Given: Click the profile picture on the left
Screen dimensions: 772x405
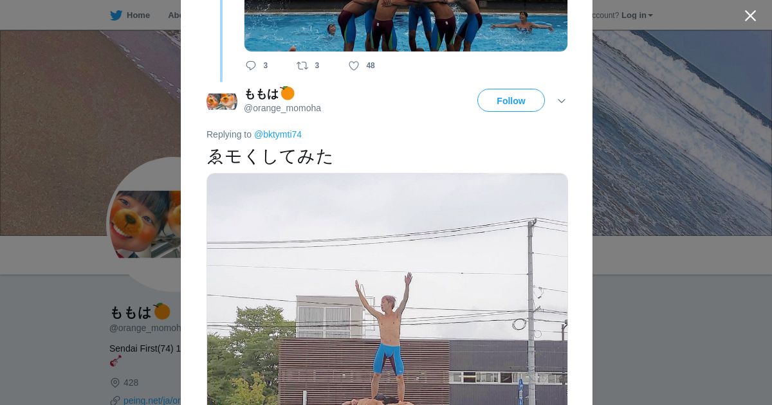Looking at the screenshot, I should click(x=145, y=224).
